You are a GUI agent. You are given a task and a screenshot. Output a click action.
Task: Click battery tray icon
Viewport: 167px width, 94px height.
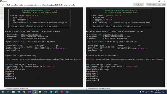(x=143, y=92)
